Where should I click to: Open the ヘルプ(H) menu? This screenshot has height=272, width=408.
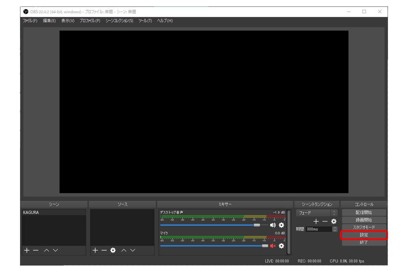pyautogui.click(x=165, y=21)
